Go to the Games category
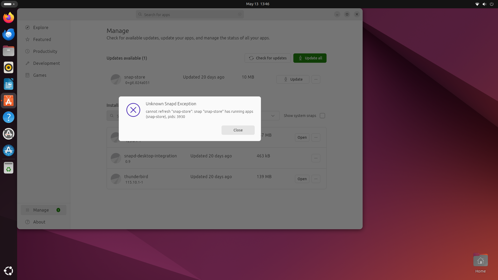Screen dimensions: 498x280 [39, 75]
